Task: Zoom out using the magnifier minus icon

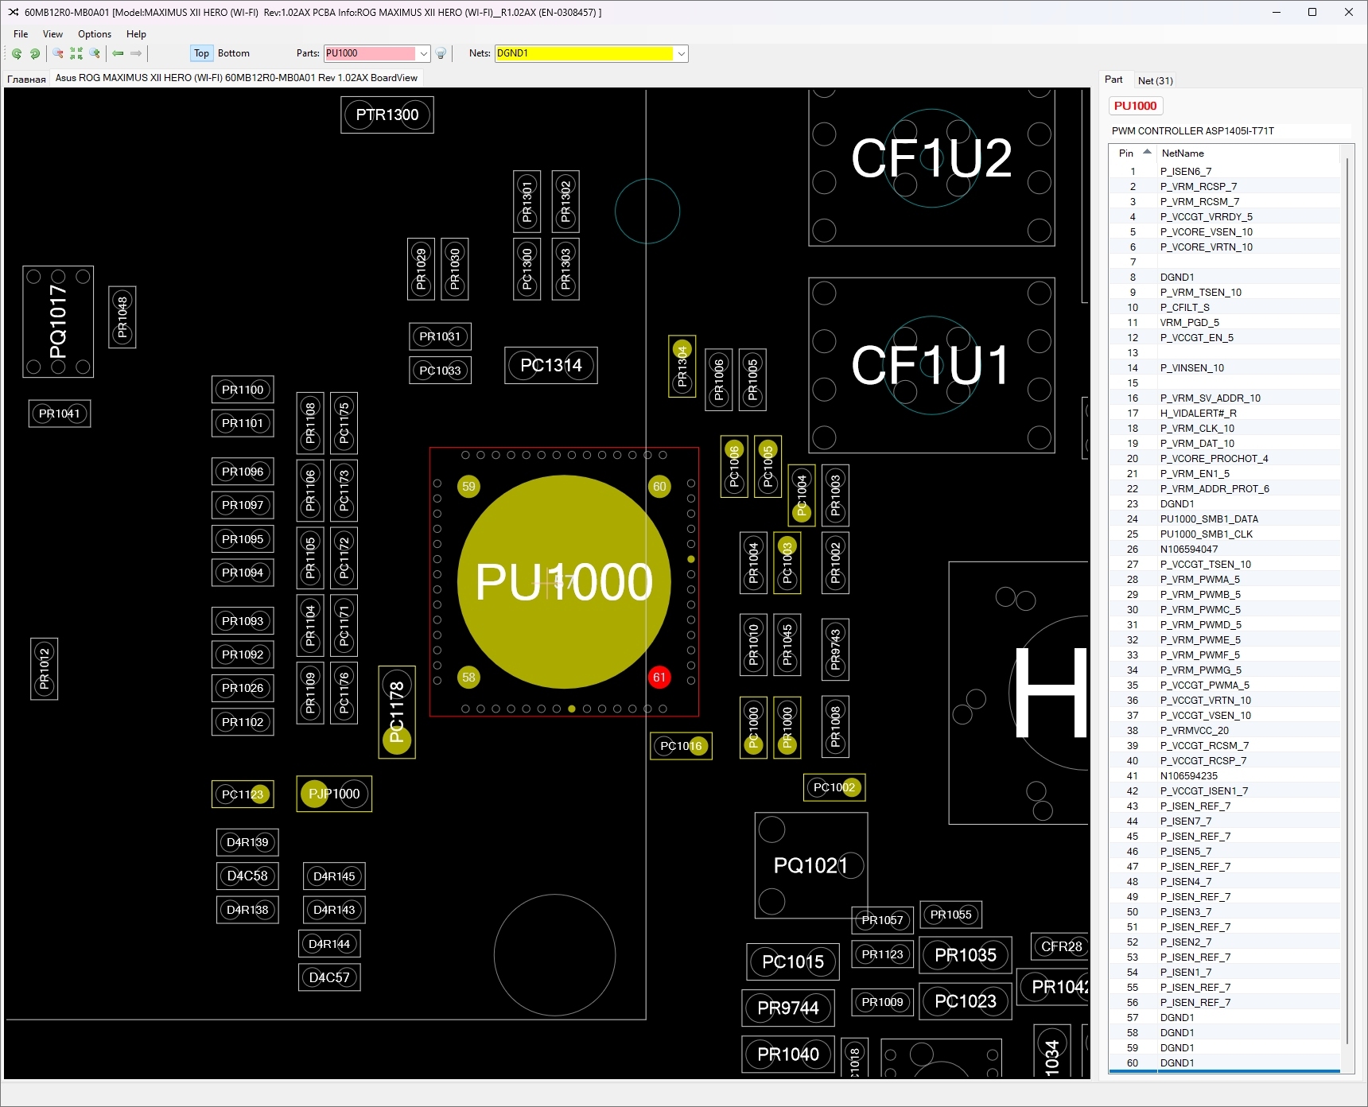Action: click(x=58, y=53)
